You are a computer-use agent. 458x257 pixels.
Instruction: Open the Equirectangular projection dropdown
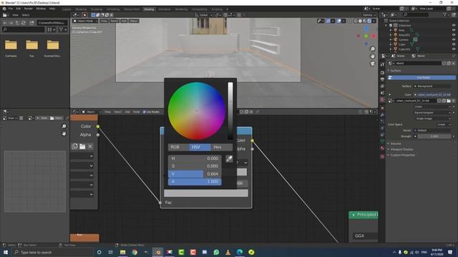(432, 113)
